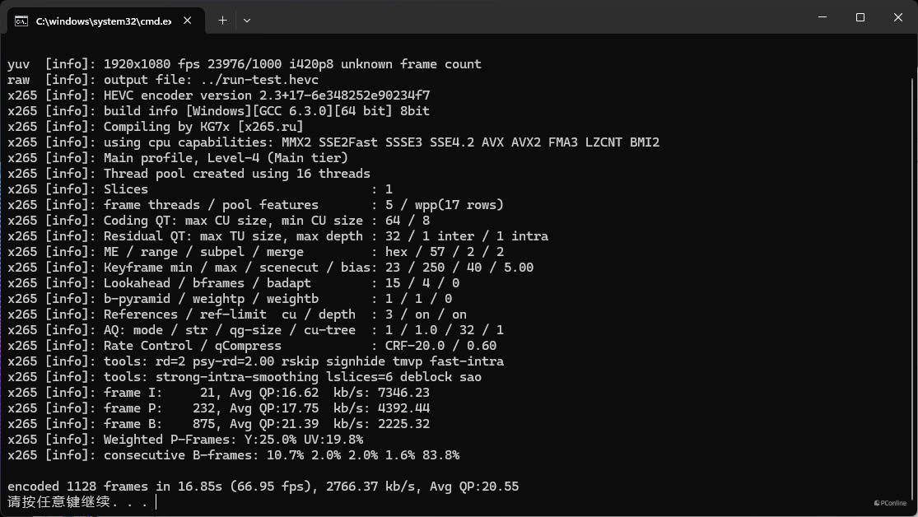Click the "build info [Windows][GCC 6.3.0]" line
918x517 pixels.
[x=218, y=111]
